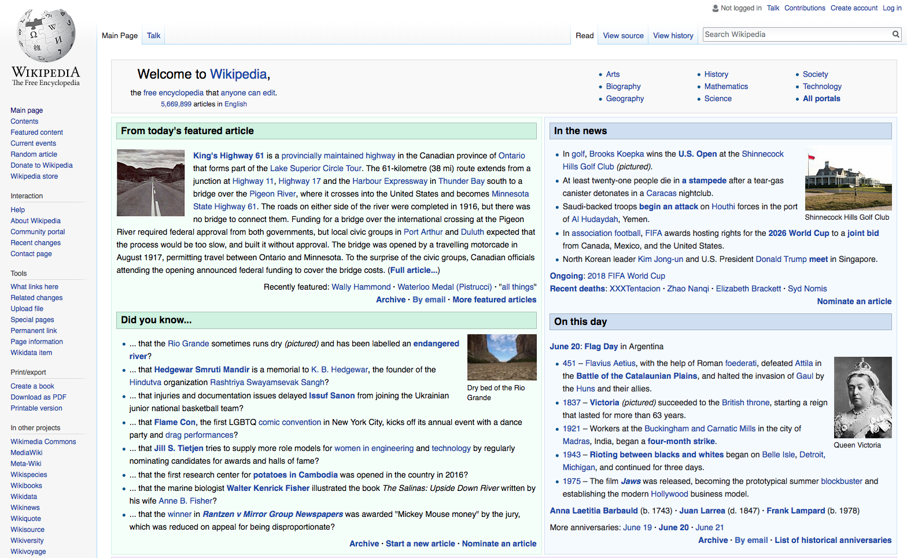Click the Mathematics portal link
This screenshot has width=907, height=558.
click(x=726, y=86)
